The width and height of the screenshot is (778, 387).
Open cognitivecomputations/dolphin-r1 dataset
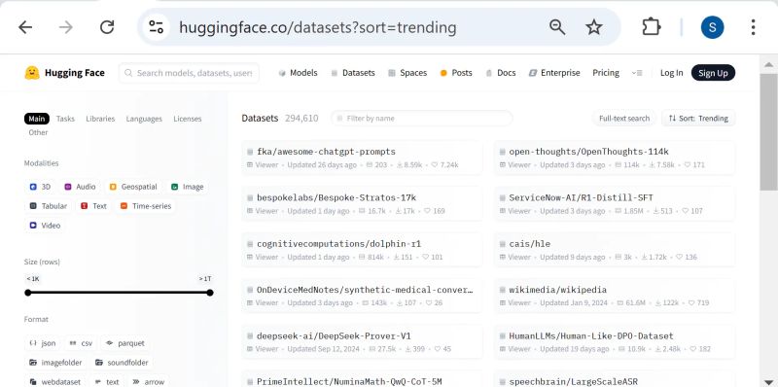click(x=362, y=250)
